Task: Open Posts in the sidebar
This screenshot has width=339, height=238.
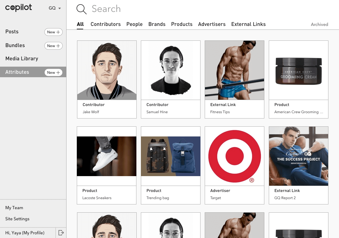Action: pyautogui.click(x=12, y=32)
